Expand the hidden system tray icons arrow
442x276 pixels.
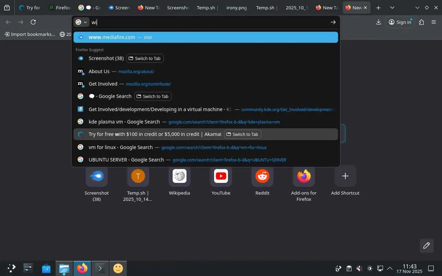(390, 268)
